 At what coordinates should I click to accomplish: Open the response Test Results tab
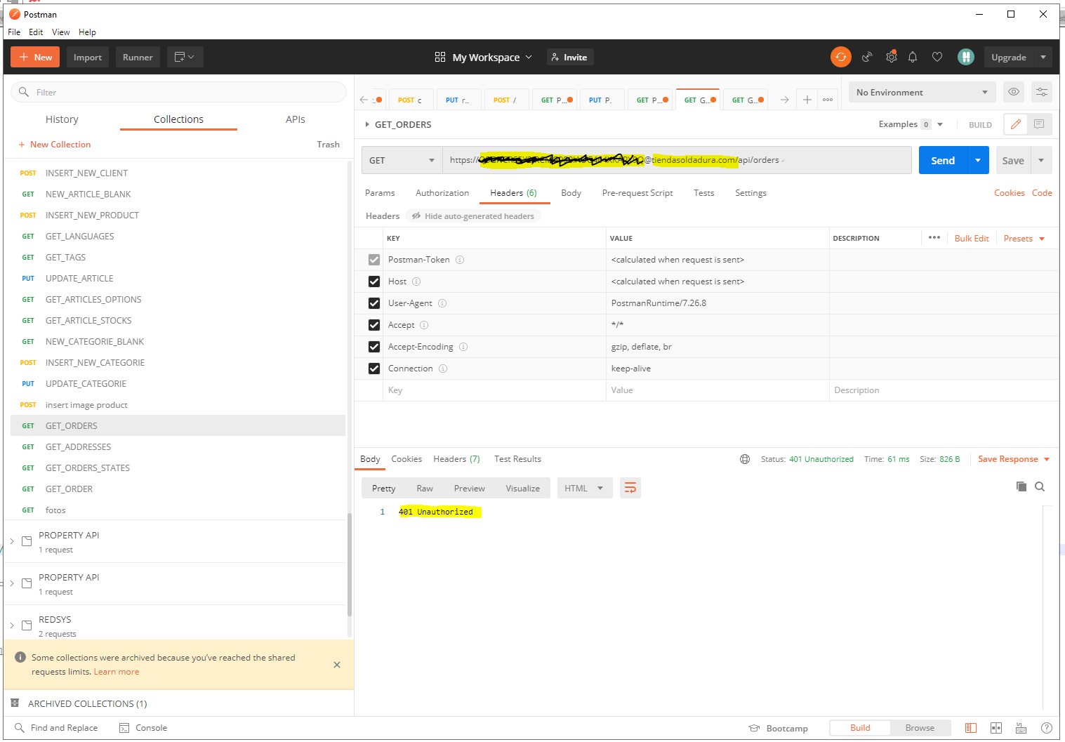coord(517,459)
